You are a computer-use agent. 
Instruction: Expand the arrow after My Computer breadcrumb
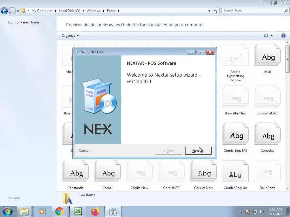tap(56, 11)
